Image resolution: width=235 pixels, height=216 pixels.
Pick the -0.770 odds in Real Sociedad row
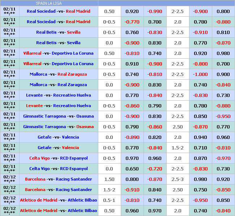pyautogui.click(x=132, y=22)
